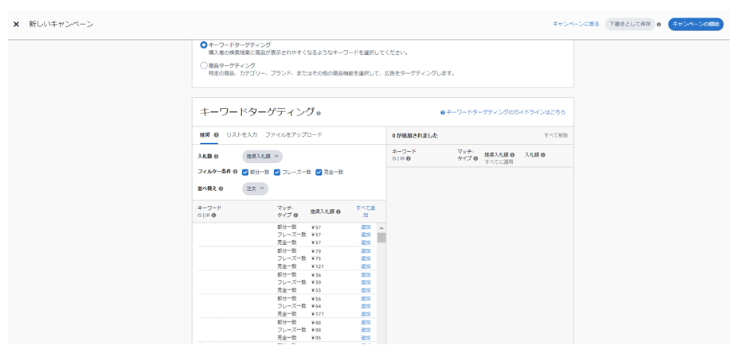Click 下書きとして保存 button

630,25
